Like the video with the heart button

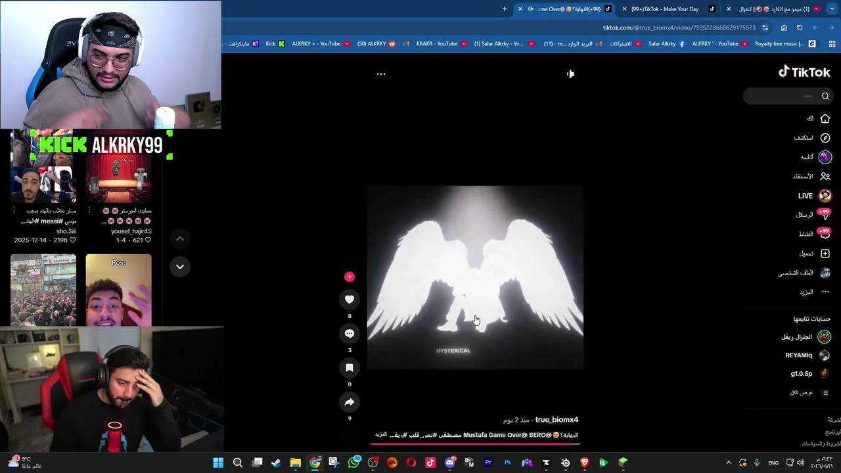(x=350, y=300)
